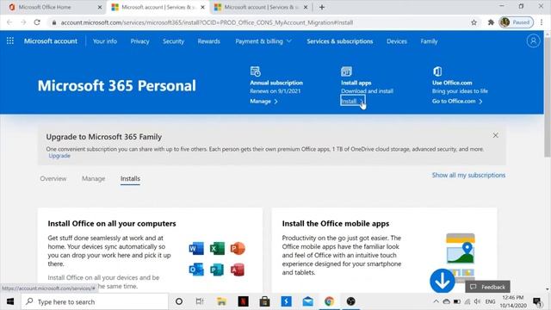Click the Install apps icon
551x310 pixels.
[x=346, y=71]
